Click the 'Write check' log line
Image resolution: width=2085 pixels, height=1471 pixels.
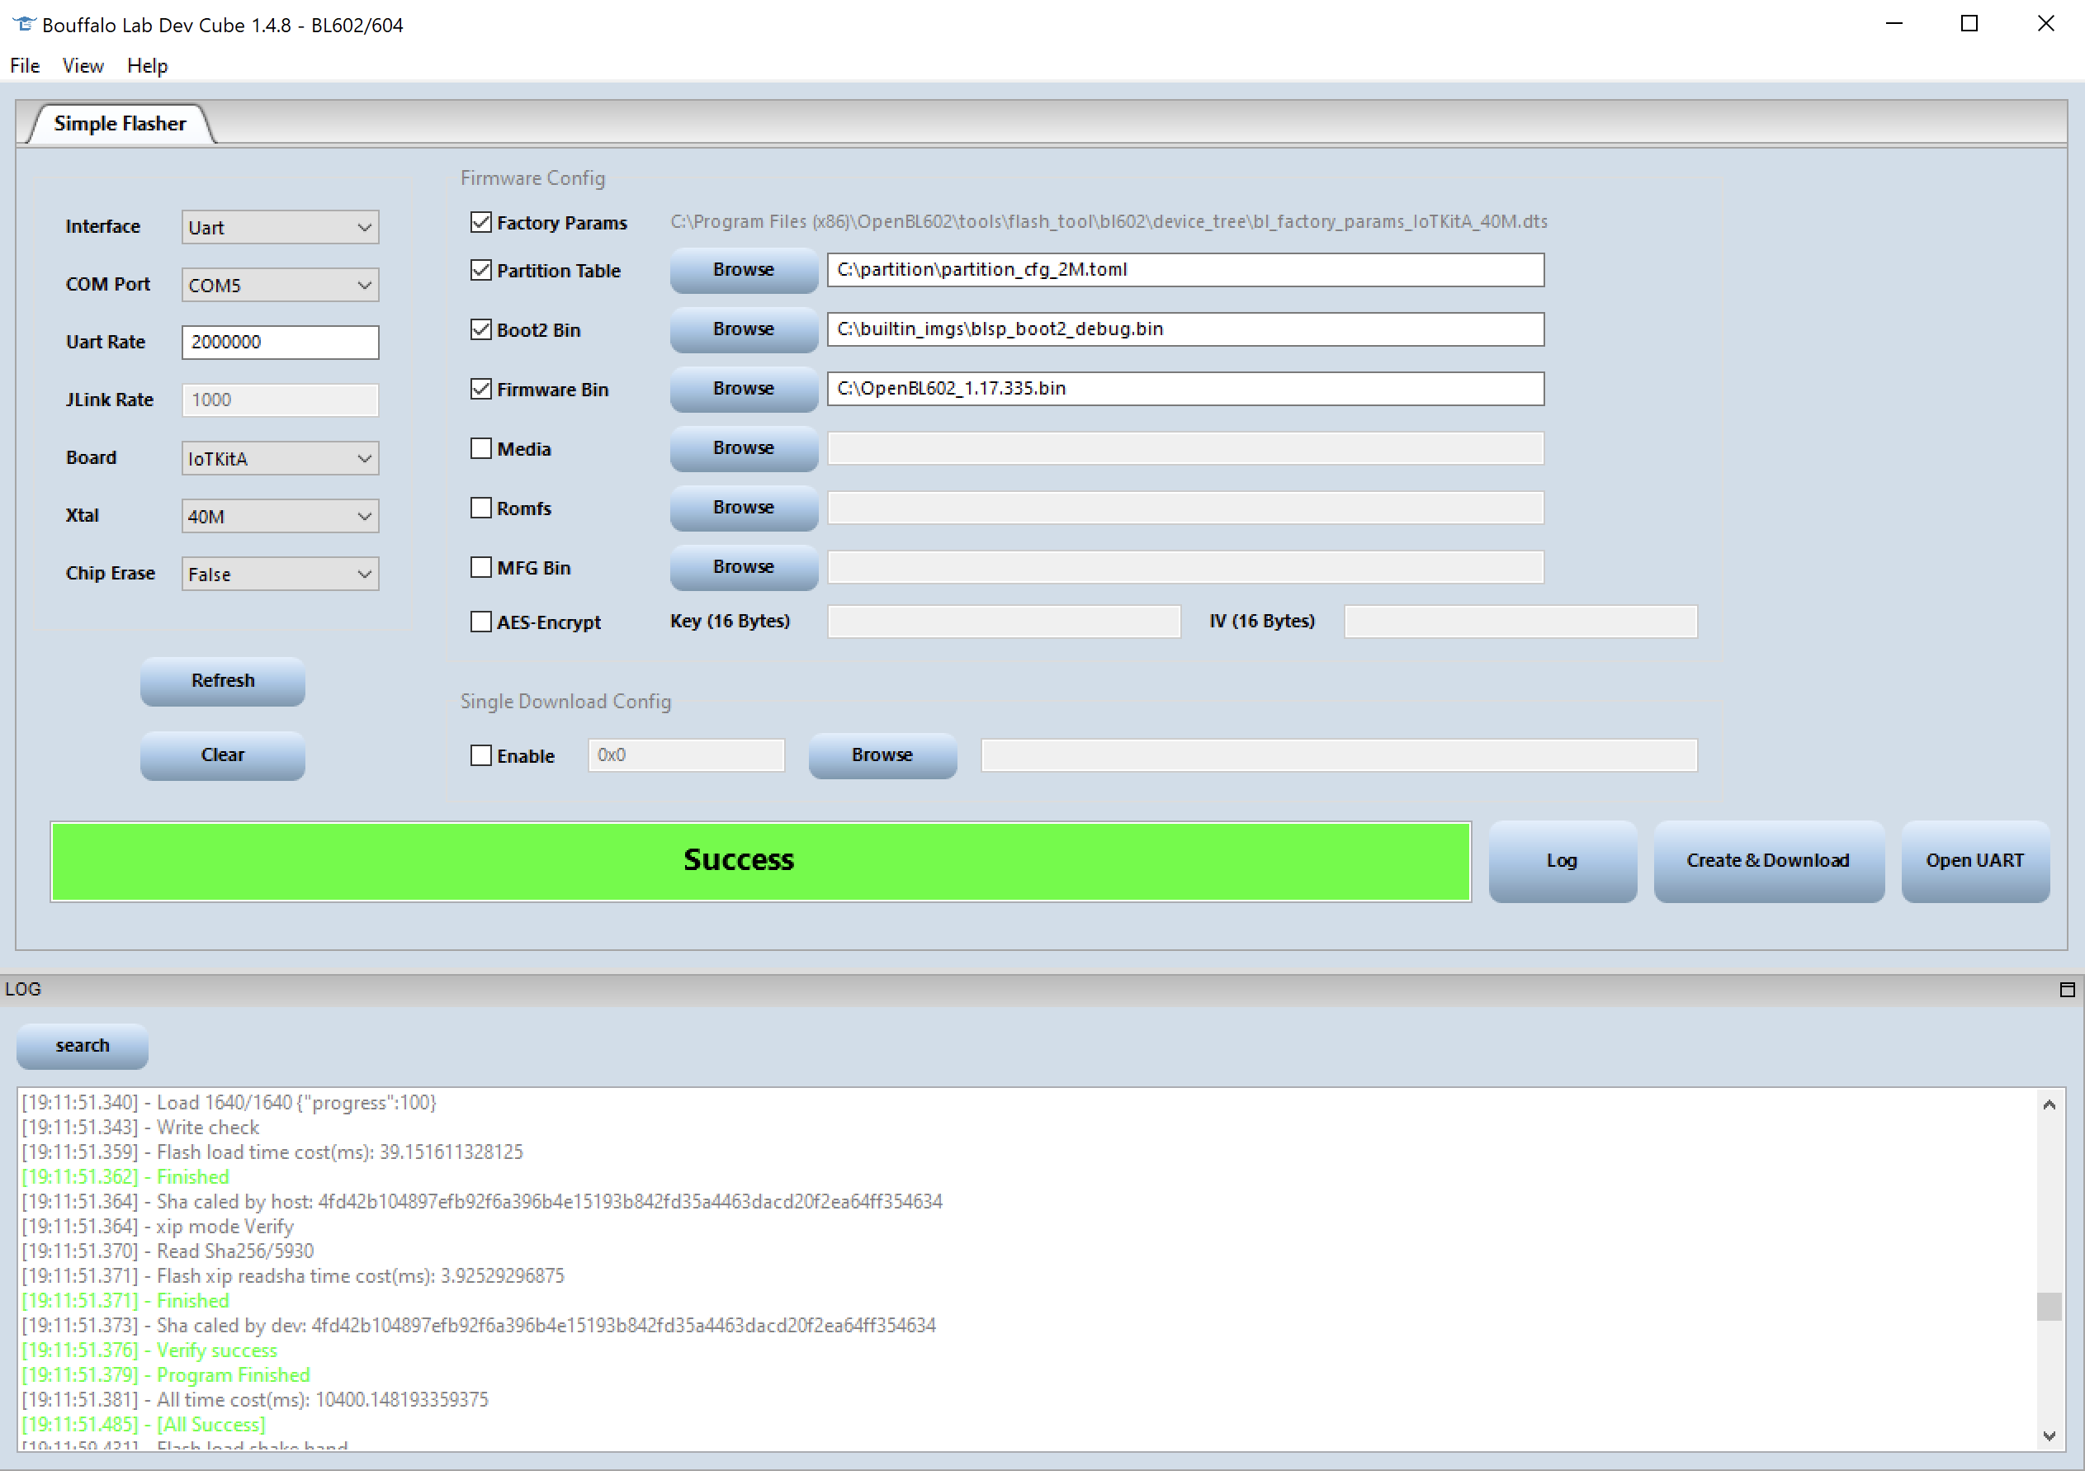pos(139,1128)
